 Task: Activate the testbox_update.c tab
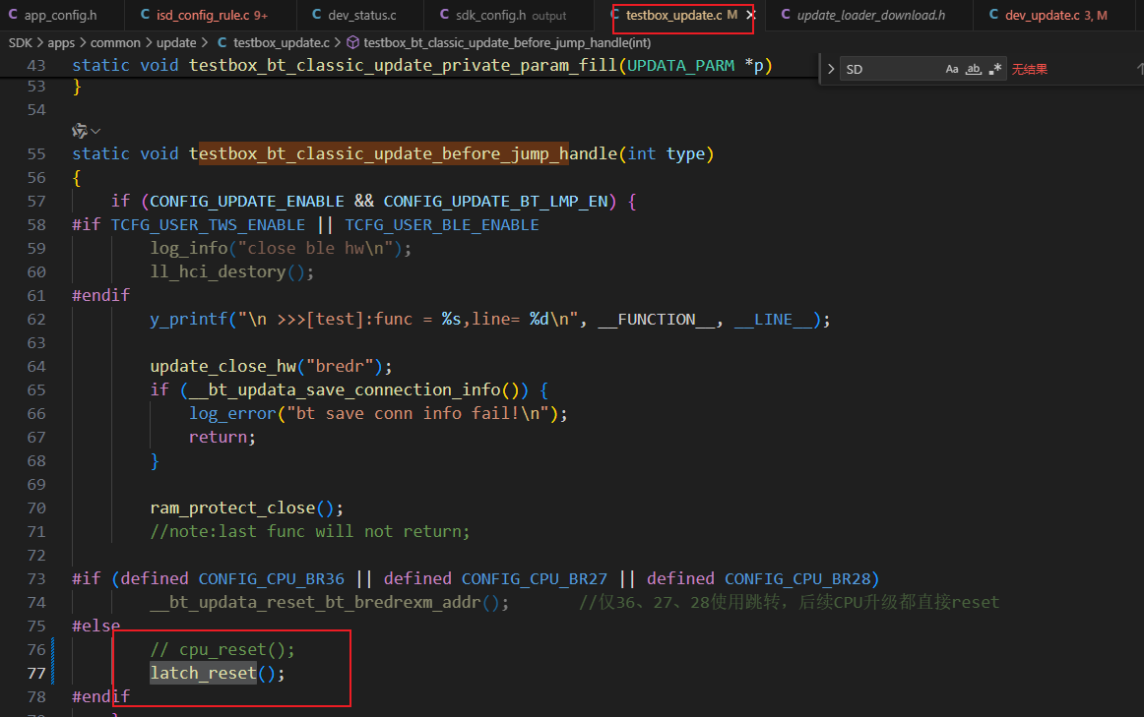coord(673,16)
